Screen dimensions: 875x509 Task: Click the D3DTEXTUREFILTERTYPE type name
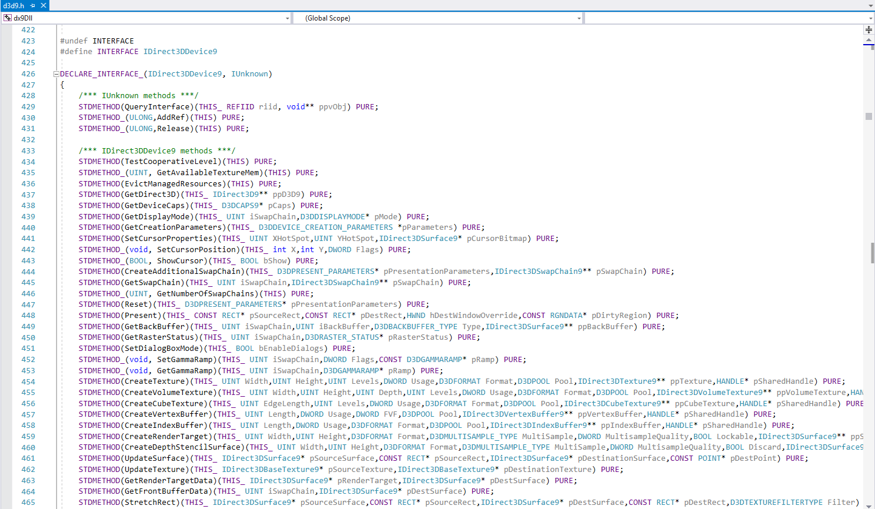[x=776, y=503]
